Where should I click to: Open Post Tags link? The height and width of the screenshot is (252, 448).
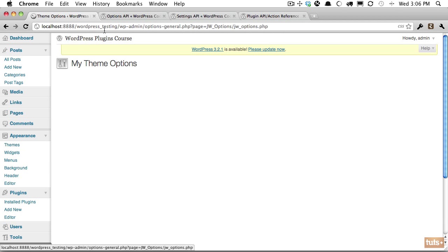tap(14, 83)
